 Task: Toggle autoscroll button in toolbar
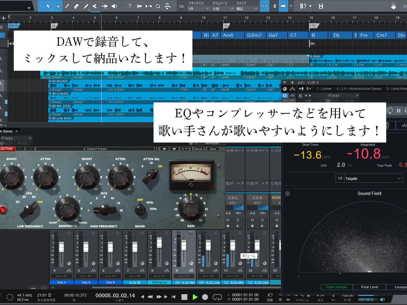click(283, 6)
